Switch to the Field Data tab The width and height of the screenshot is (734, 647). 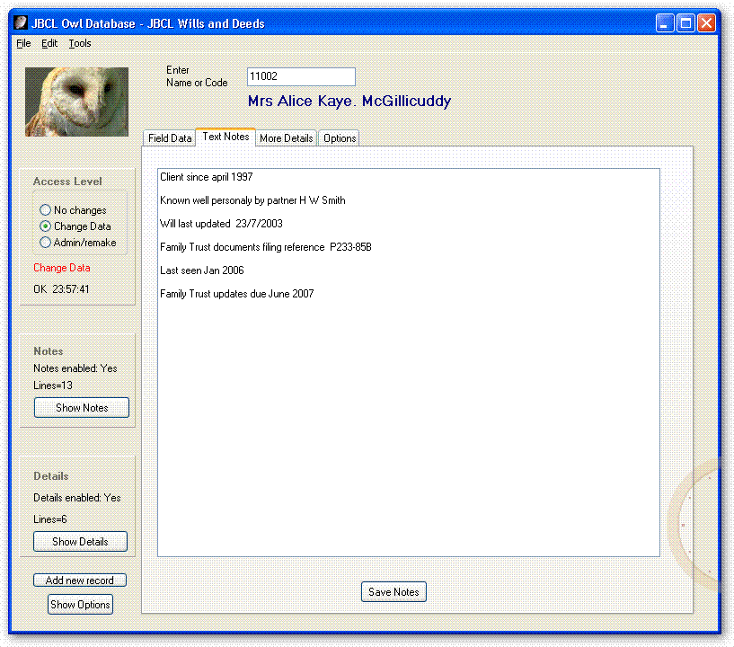tap(170, 138)
